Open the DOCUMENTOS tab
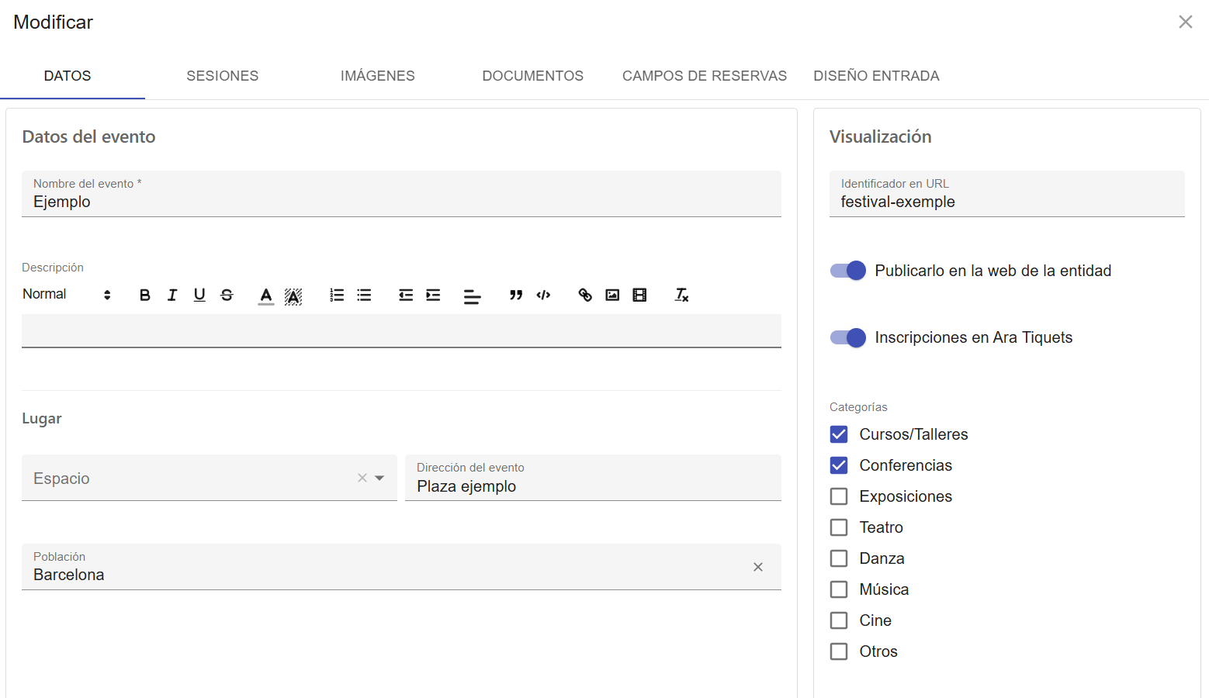This screenshot has height=698, width=1209. 533,76
